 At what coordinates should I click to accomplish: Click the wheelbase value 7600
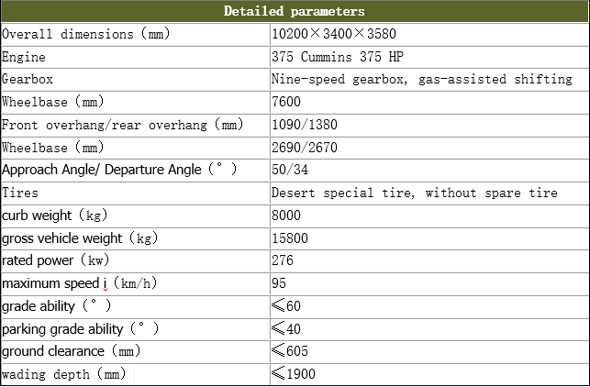tap(286, 102)
